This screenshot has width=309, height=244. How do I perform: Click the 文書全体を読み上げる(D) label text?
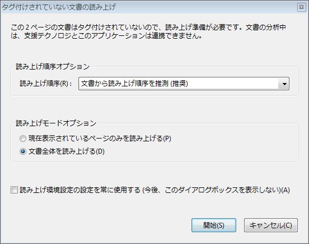(x=67, y=151)
